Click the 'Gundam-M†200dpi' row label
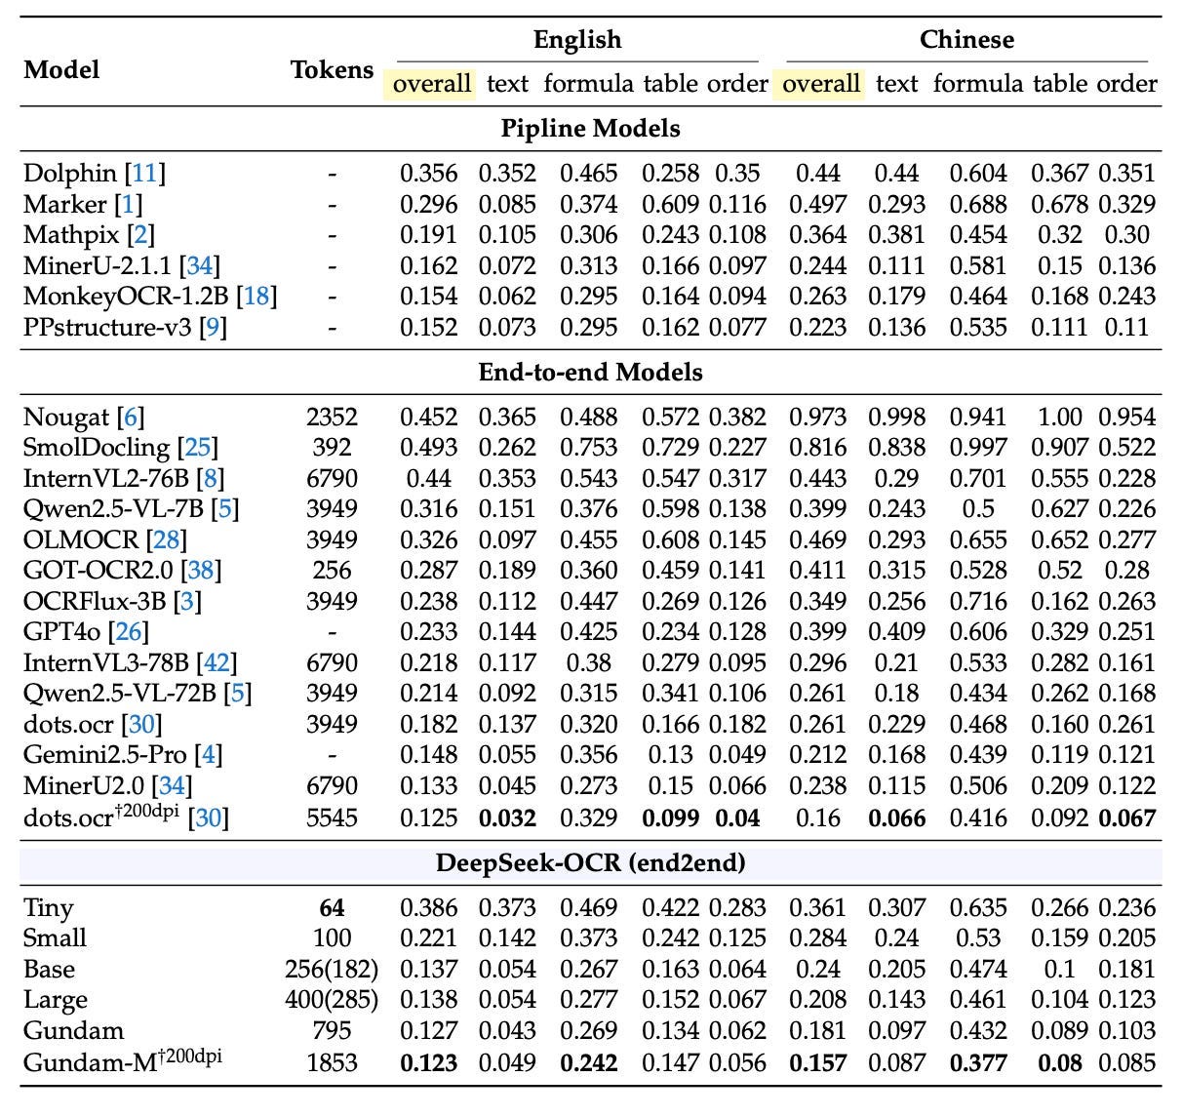1182x1116 pixels. [123, 1060]
